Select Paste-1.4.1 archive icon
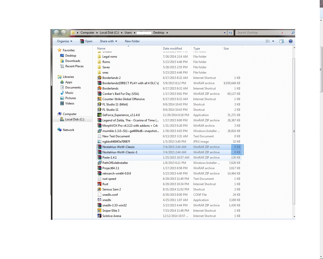Screen dimensions: 323x259 click(99, 158)
